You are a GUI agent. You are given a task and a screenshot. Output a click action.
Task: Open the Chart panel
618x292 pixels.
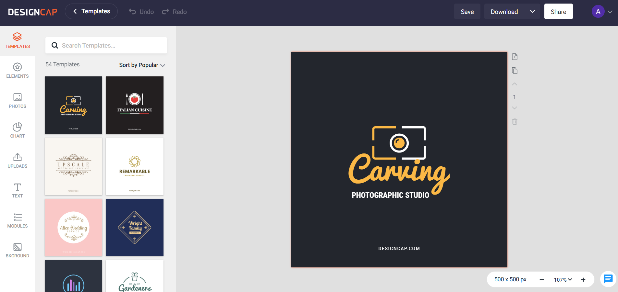coord(17,130)
